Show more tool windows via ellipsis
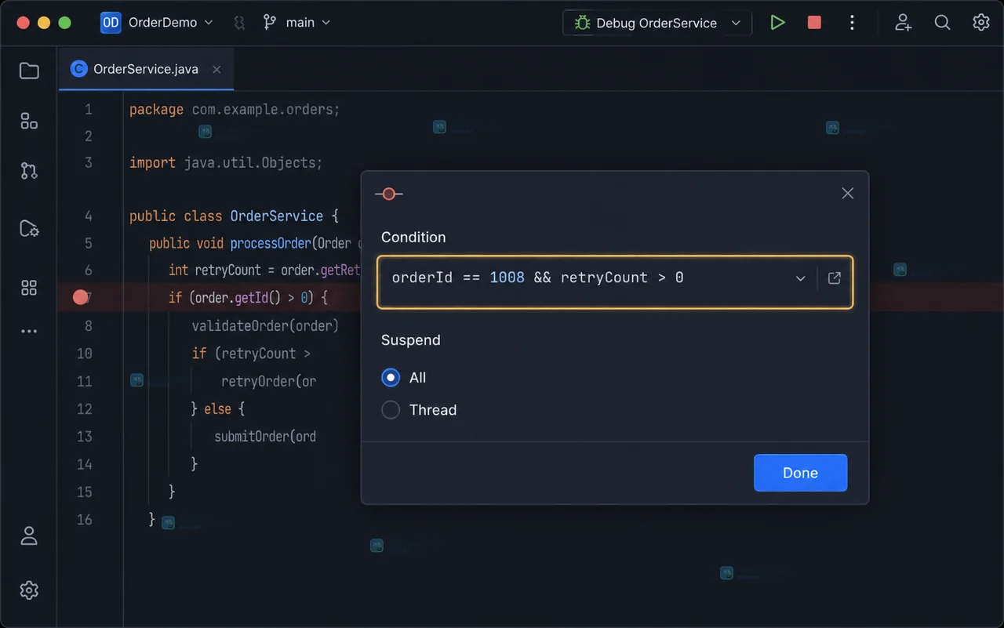 click(29, 332)
